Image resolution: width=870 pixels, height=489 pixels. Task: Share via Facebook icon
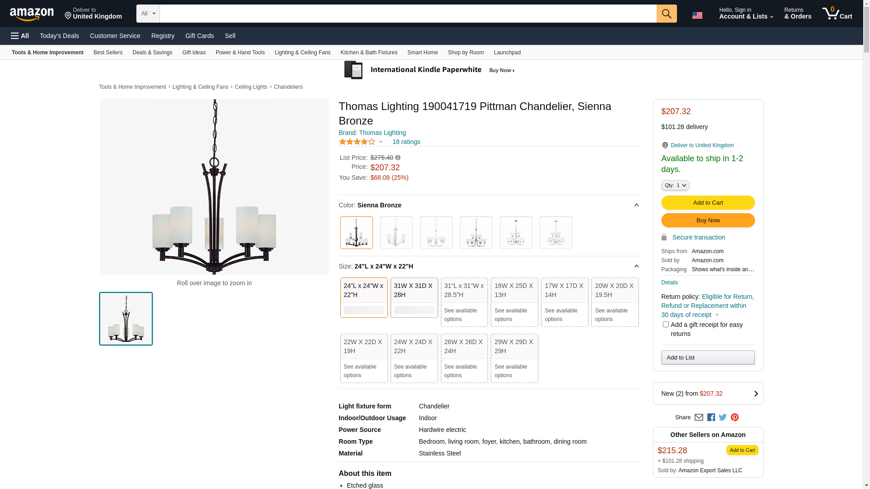tap(711, 417)
